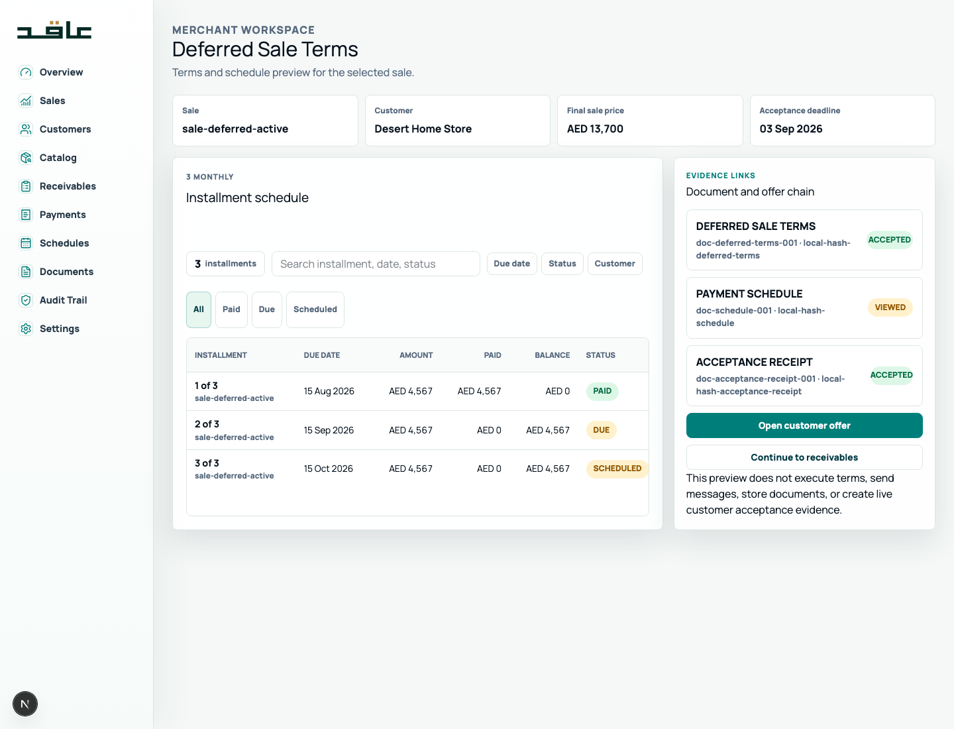This screenshot has height=729, width=954.
Task: Click the Acceptance deadline 03 Sep 2026
Action: click(x=843, y=121)
